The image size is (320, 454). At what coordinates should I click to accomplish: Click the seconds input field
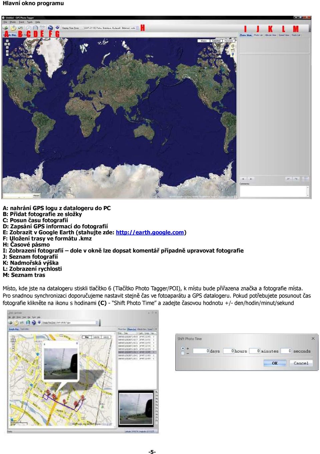286,351
